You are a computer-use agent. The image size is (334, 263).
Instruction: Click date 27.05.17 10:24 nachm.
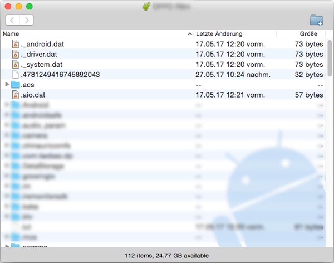tap(233, 75)
